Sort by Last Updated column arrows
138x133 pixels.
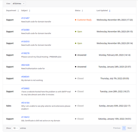coord(110,11)
